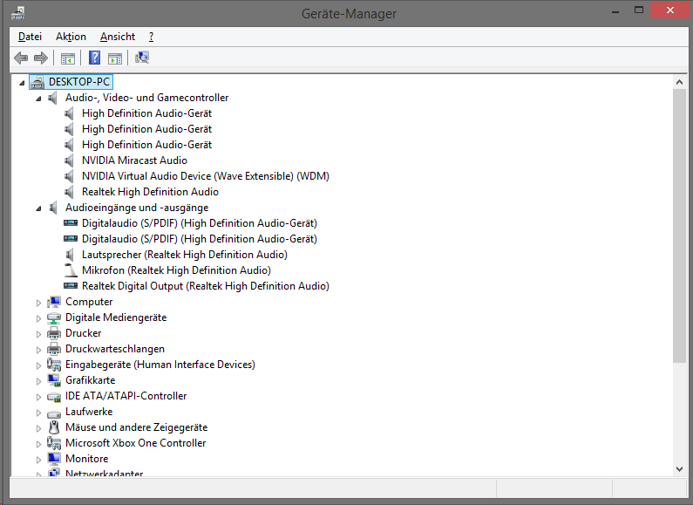693x505 pixels.
Task: Click the mouse icon for Mäuse
Action: (x=54, y=427)
